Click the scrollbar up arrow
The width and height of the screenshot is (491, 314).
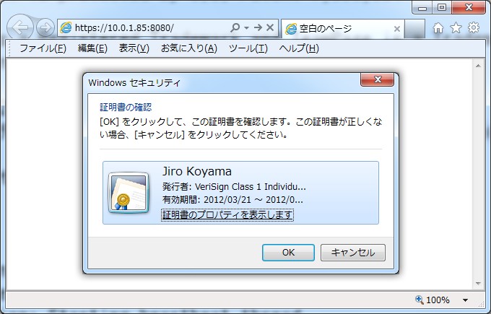[478, 66]
